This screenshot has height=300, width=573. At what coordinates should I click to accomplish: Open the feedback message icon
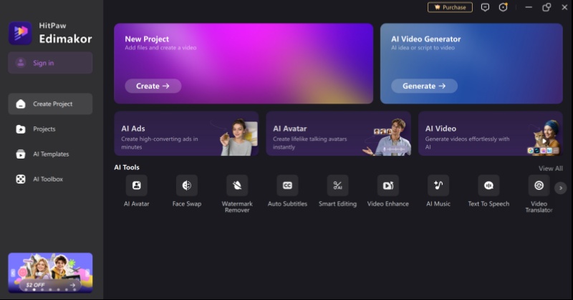[485, 7]
